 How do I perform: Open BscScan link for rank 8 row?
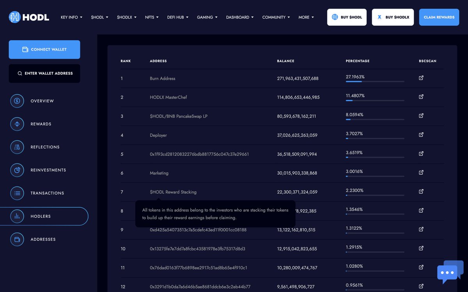point(421,210)
